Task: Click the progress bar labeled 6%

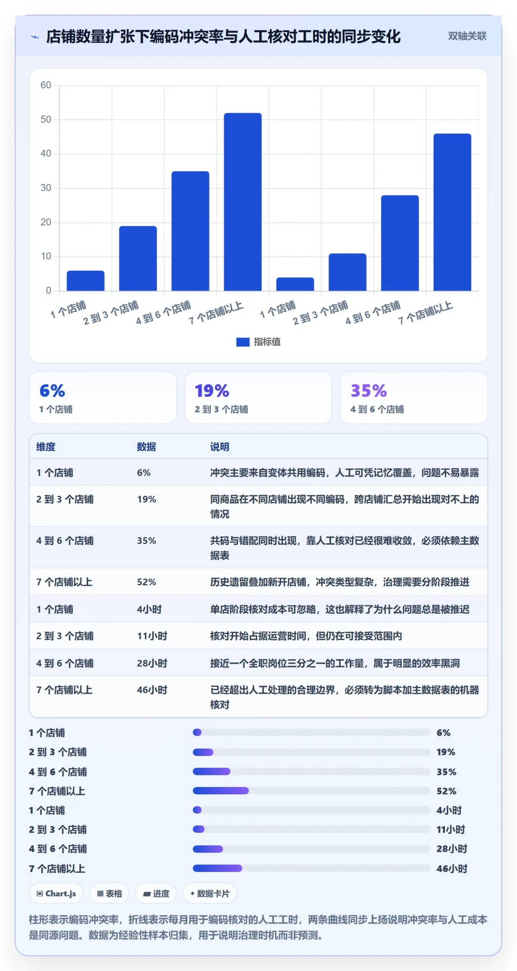Action: click(x=311, y=732)
